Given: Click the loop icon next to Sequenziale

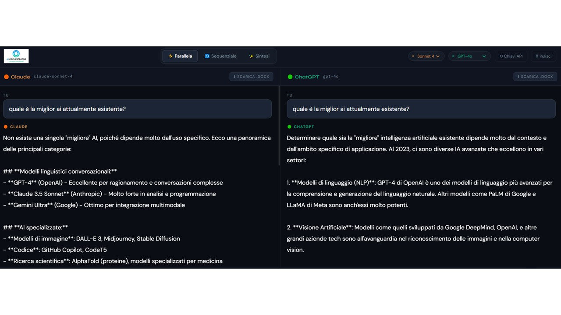Looking at the screenshot, I should tap(207, 56).
